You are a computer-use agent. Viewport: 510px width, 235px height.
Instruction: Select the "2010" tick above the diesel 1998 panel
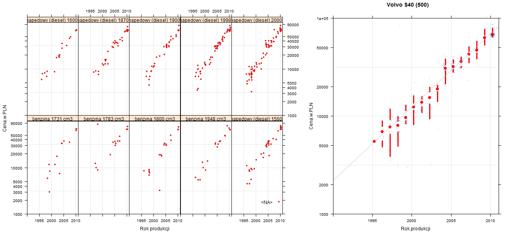pos(229,11)
